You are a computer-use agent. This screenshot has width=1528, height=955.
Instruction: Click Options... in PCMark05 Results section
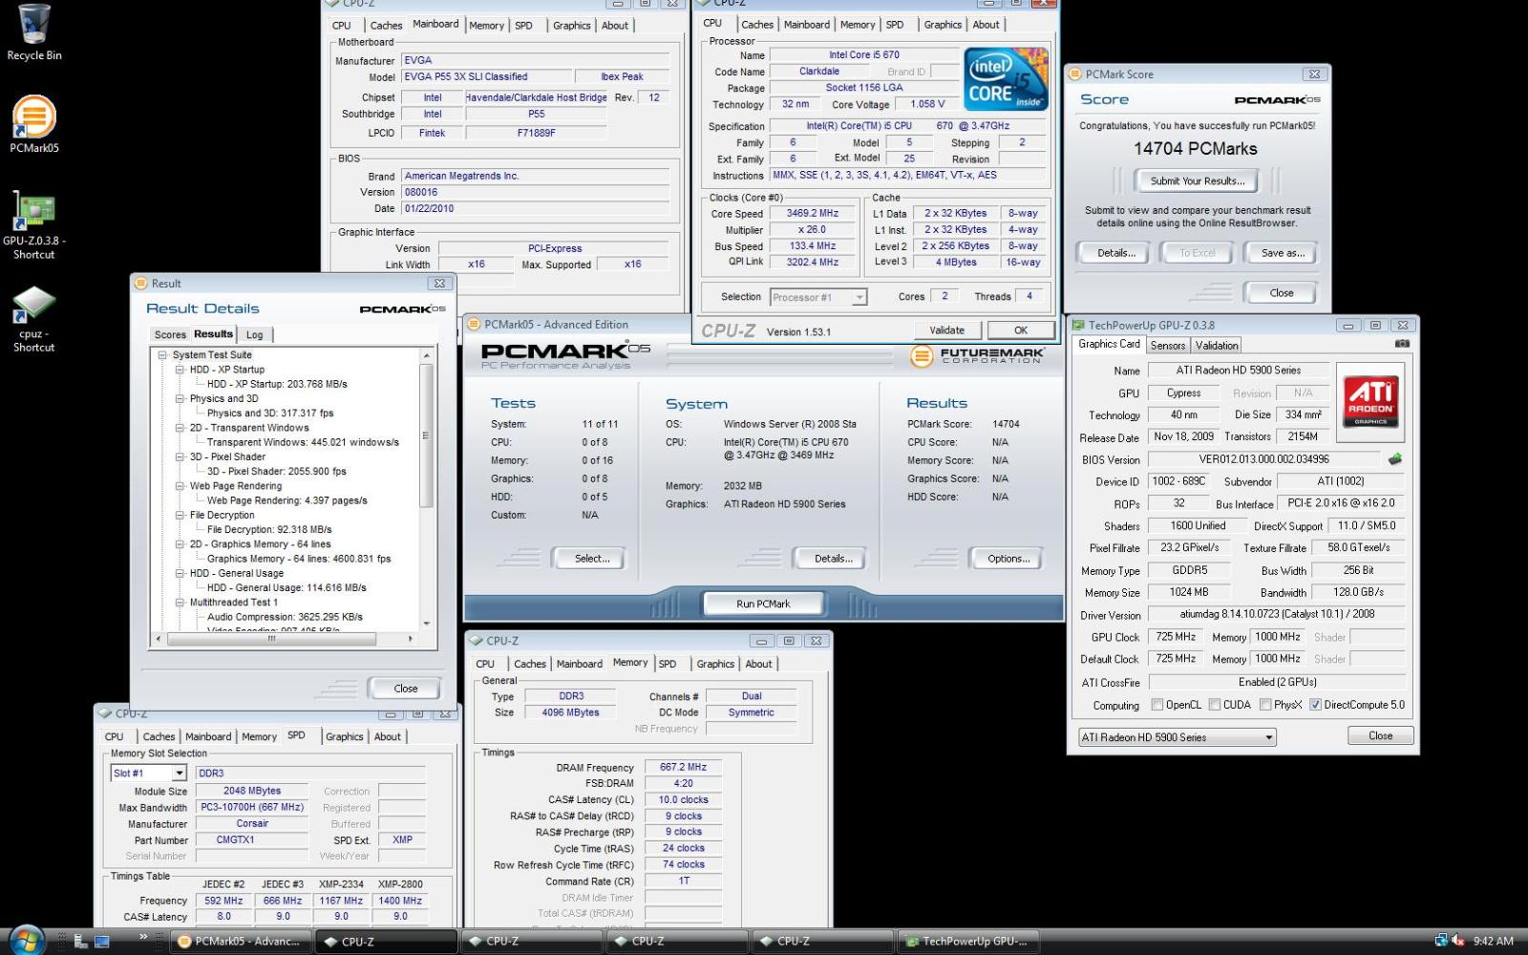pos(1008,559)
